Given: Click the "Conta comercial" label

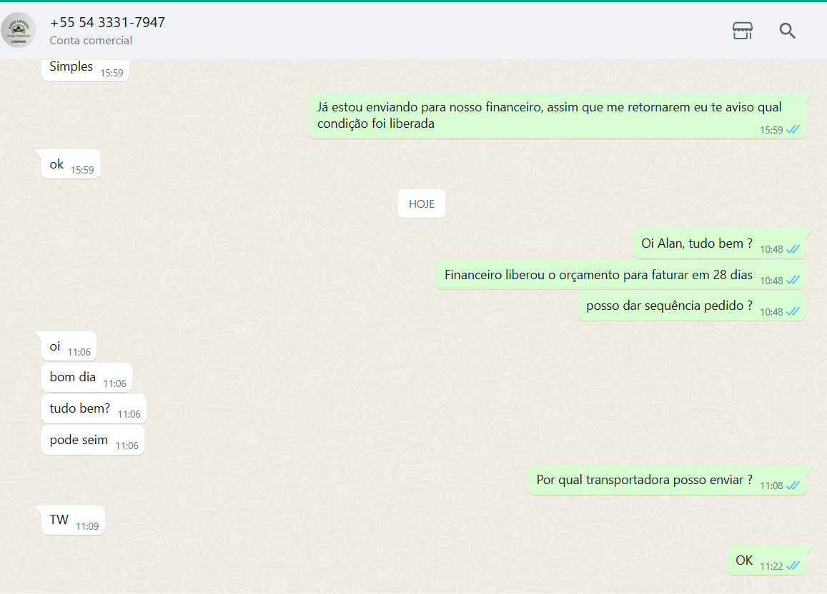Looking at the screenshot, I should coord(91,41).
